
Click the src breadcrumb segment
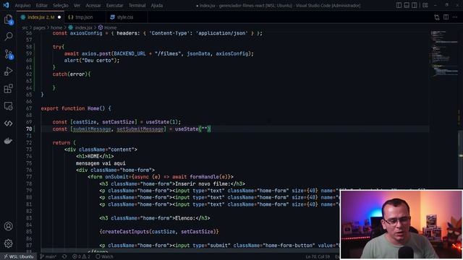coord(25,27)
